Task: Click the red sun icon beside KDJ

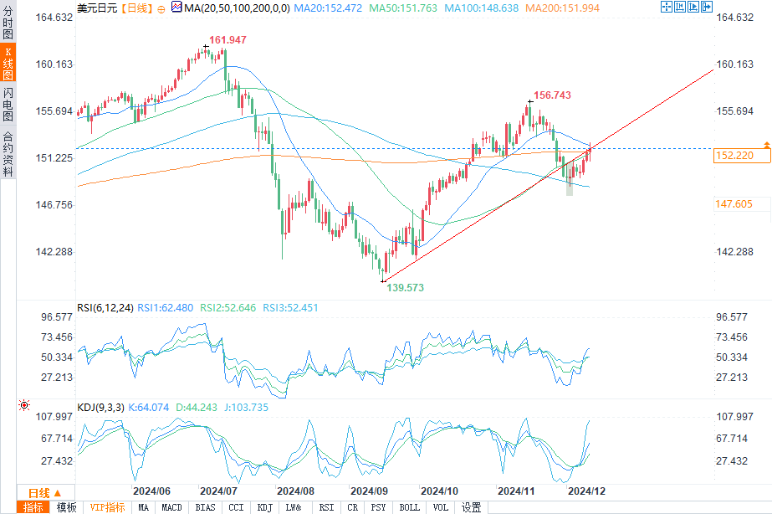Action: (24, 405)
